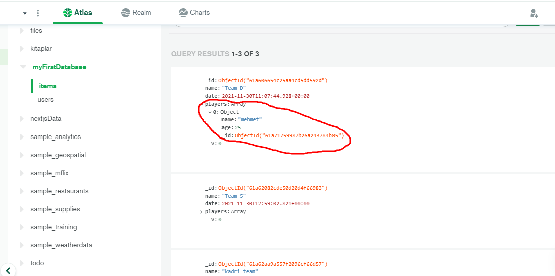The image size is (555, 276).
Task: Click the Team 5 document ObjectId
Action: tap(273, 188)
